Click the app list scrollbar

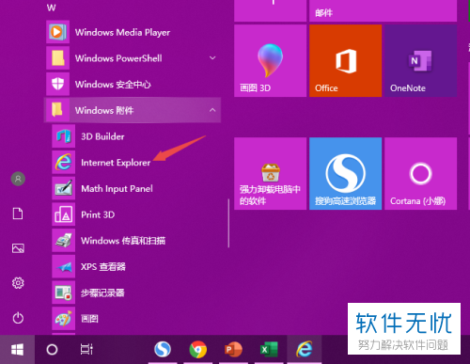tap(228, 223)
